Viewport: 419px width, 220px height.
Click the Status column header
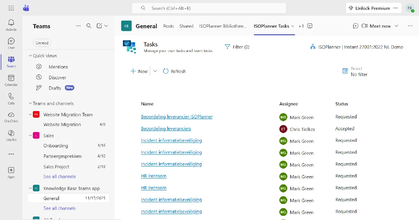click(x=341, y=104)
